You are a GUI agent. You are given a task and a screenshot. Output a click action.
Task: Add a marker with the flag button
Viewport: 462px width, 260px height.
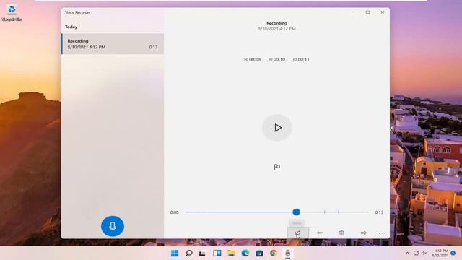277,167
